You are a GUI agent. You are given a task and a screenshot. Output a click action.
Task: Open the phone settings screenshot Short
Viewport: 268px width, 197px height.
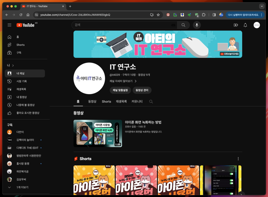(221, 180)
